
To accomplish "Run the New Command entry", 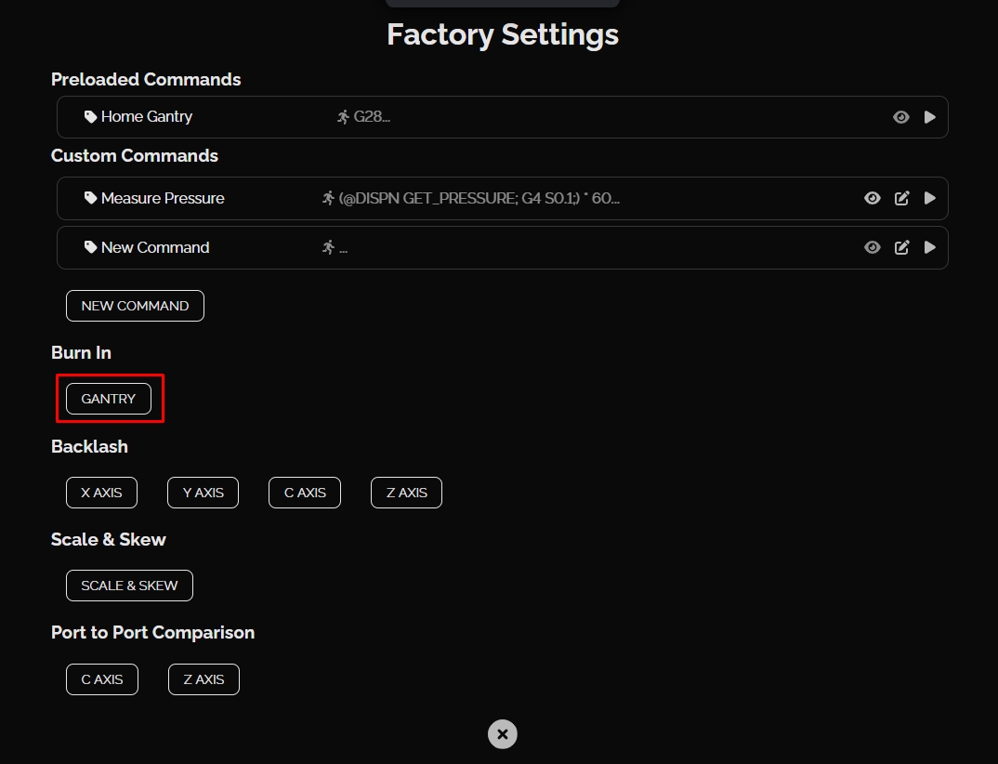I will 929,247.
